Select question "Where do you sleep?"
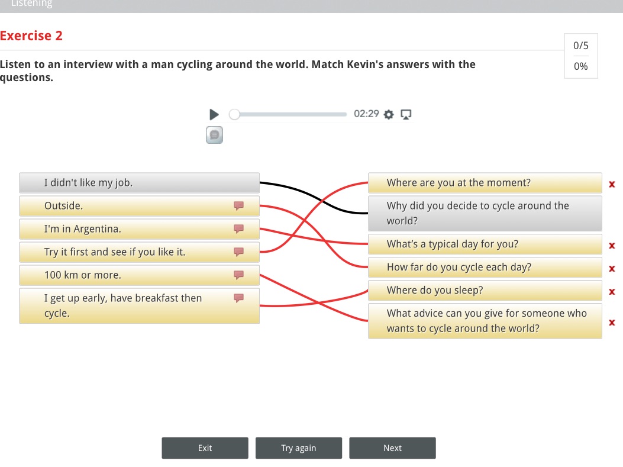Image resolution: width=623 pixels, height=467 pixels. (485, 291)
